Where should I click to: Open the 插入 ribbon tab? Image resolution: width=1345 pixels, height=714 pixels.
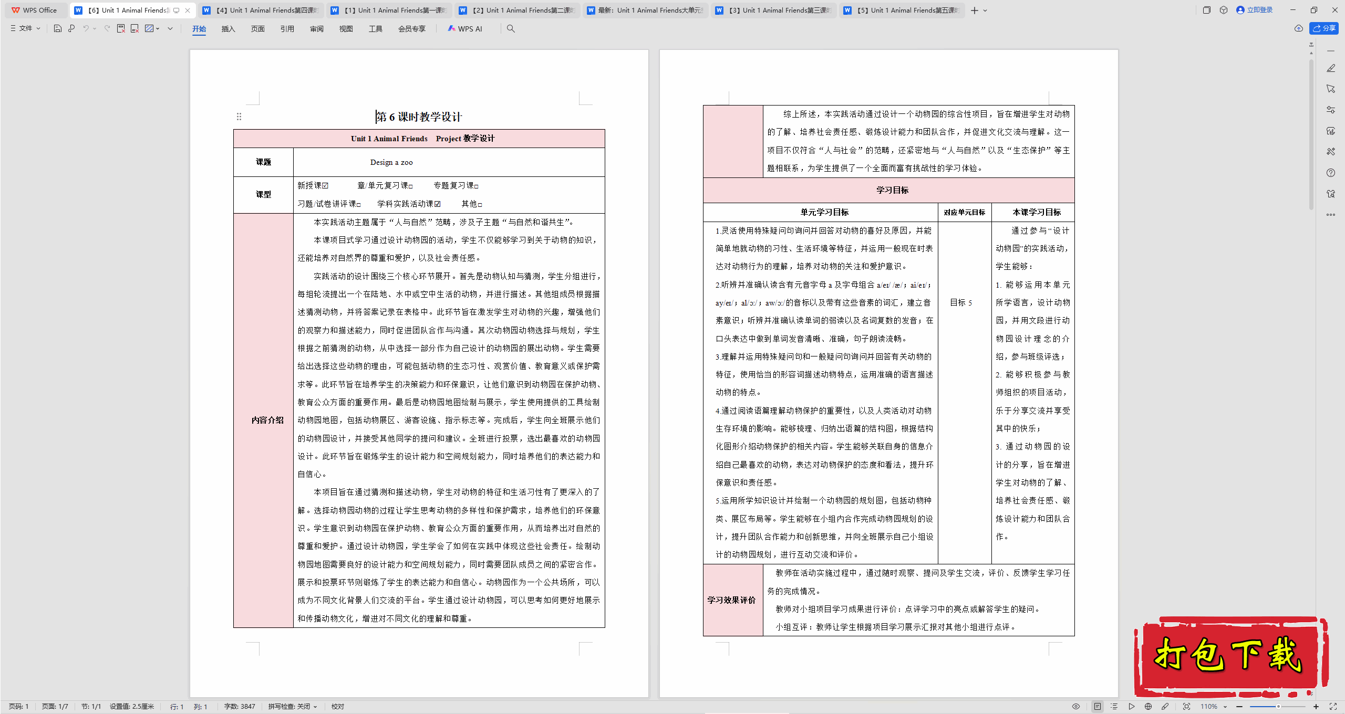click(x=228, y=29)
